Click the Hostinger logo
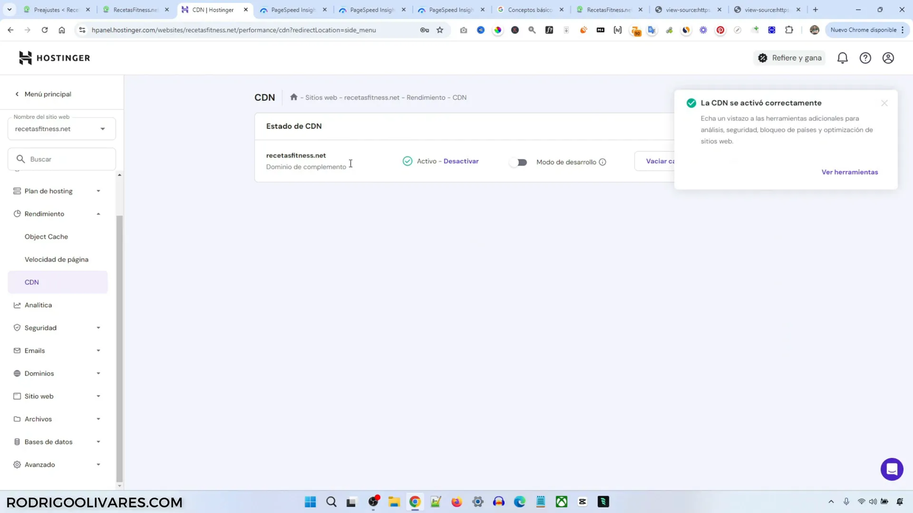Viewport: 913px width, 513px height. click(54, 57)
